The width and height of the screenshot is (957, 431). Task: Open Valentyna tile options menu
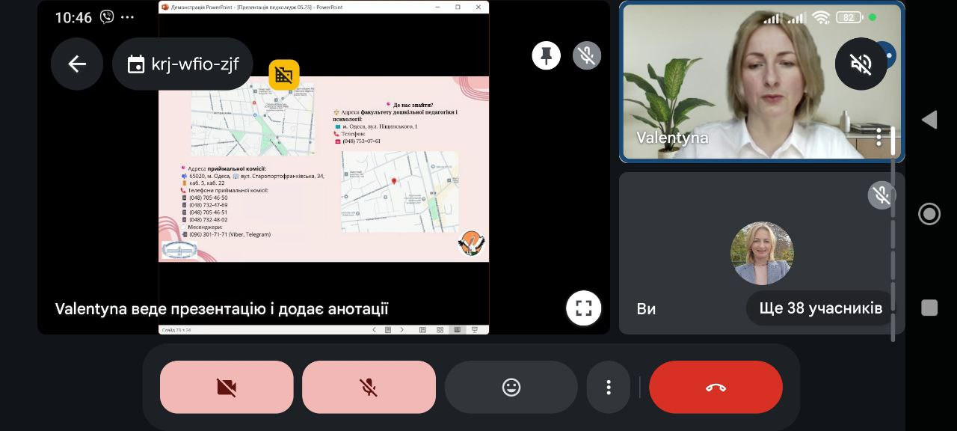pos(879,137)
